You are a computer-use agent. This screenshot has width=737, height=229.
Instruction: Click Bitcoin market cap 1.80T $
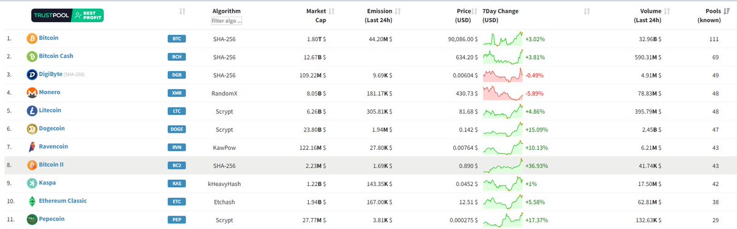[x=316, y=39]
